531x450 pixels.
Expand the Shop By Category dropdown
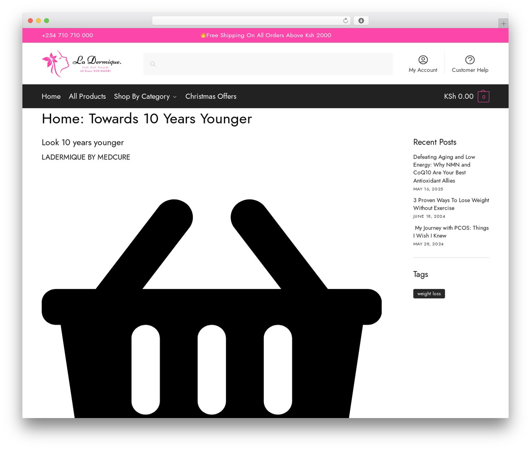[x=145, y=96]
